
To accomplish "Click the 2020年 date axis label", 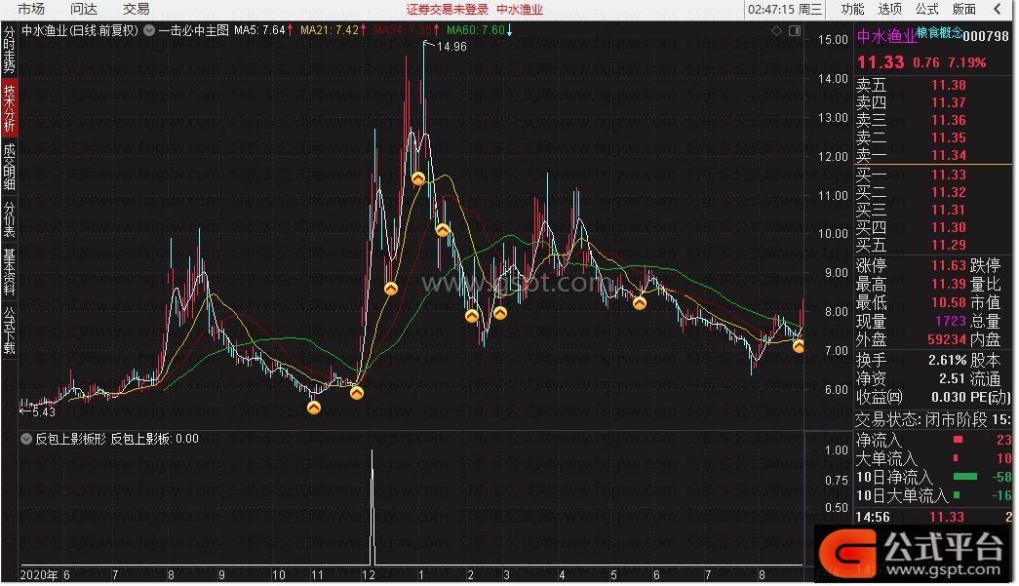I will (x=39, y=575).
